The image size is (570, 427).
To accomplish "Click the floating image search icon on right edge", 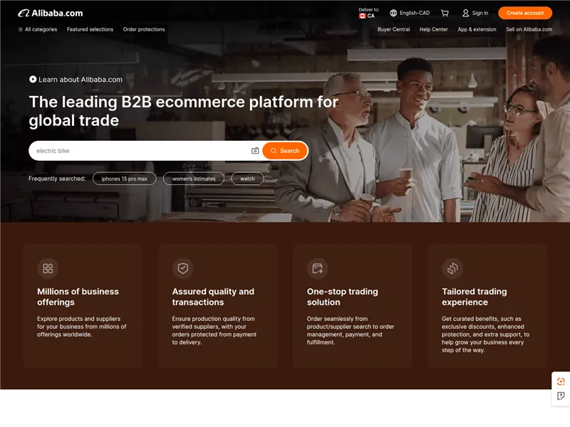I will pos(560,381).
